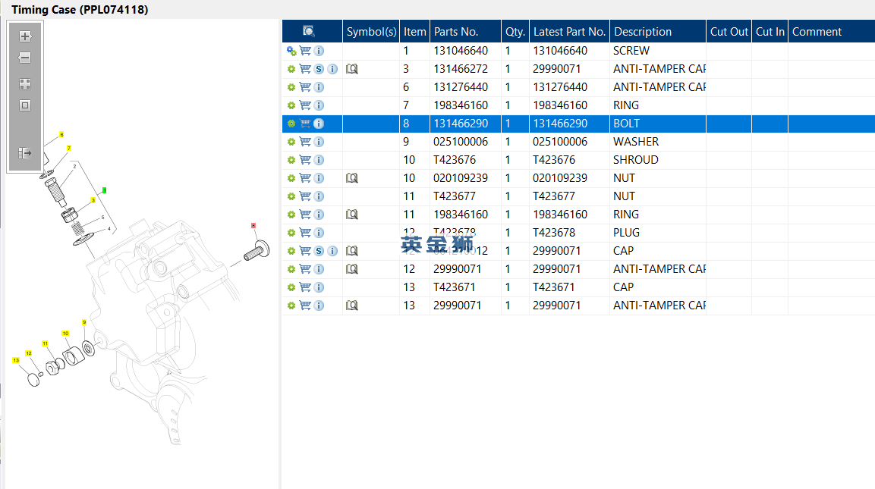Click the info icon on the selected BOLT row

[319, 124]
